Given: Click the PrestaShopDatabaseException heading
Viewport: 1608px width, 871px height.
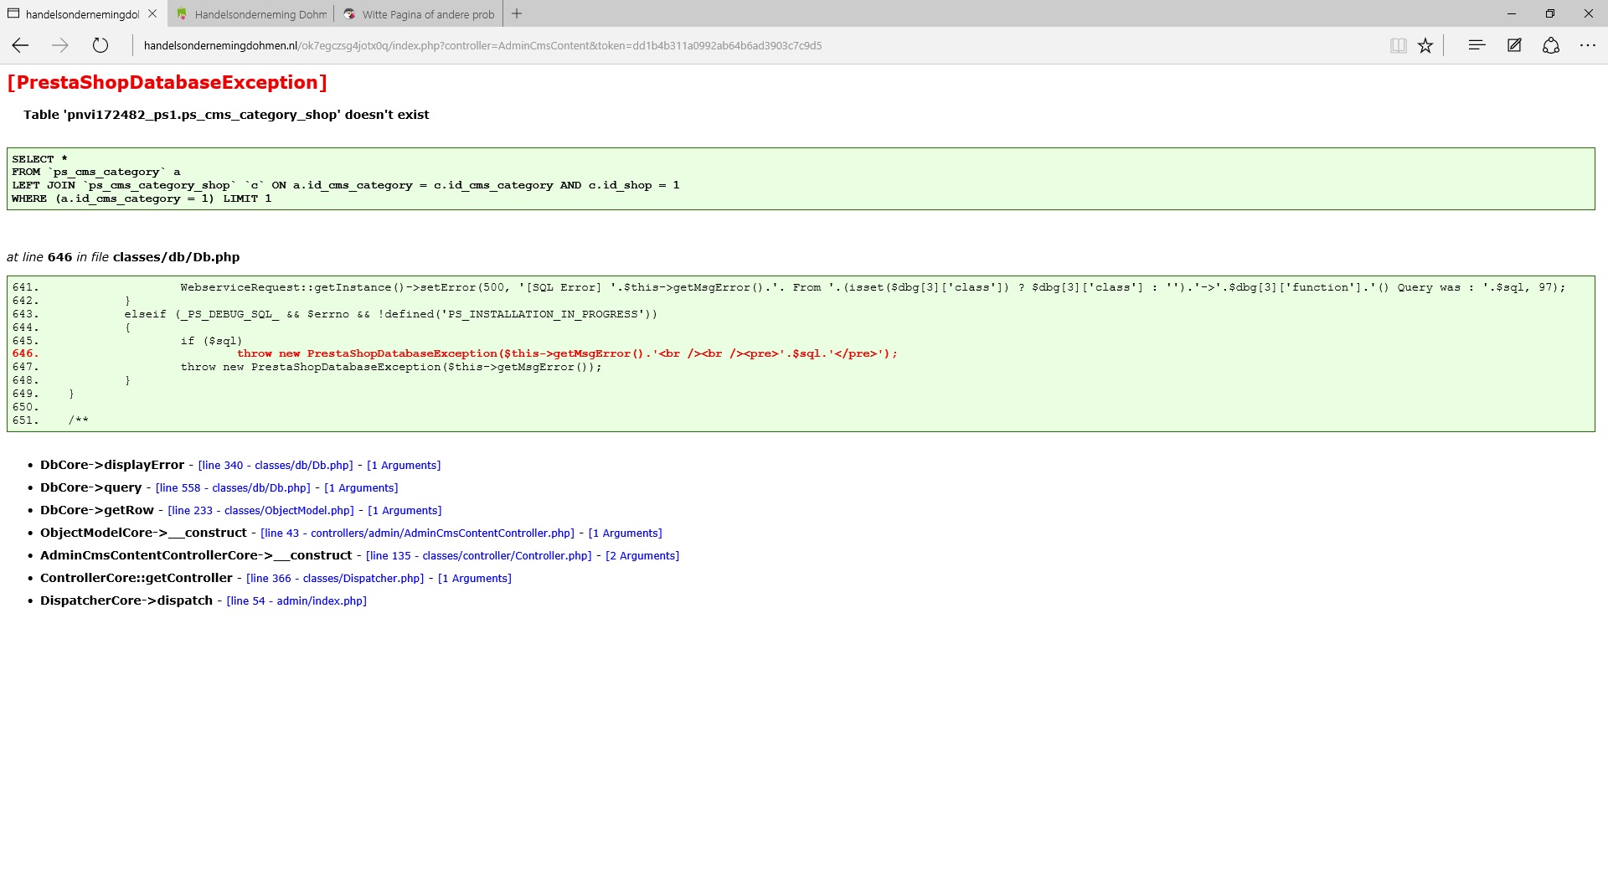Looking at the screenshot, I should point(167,82).
